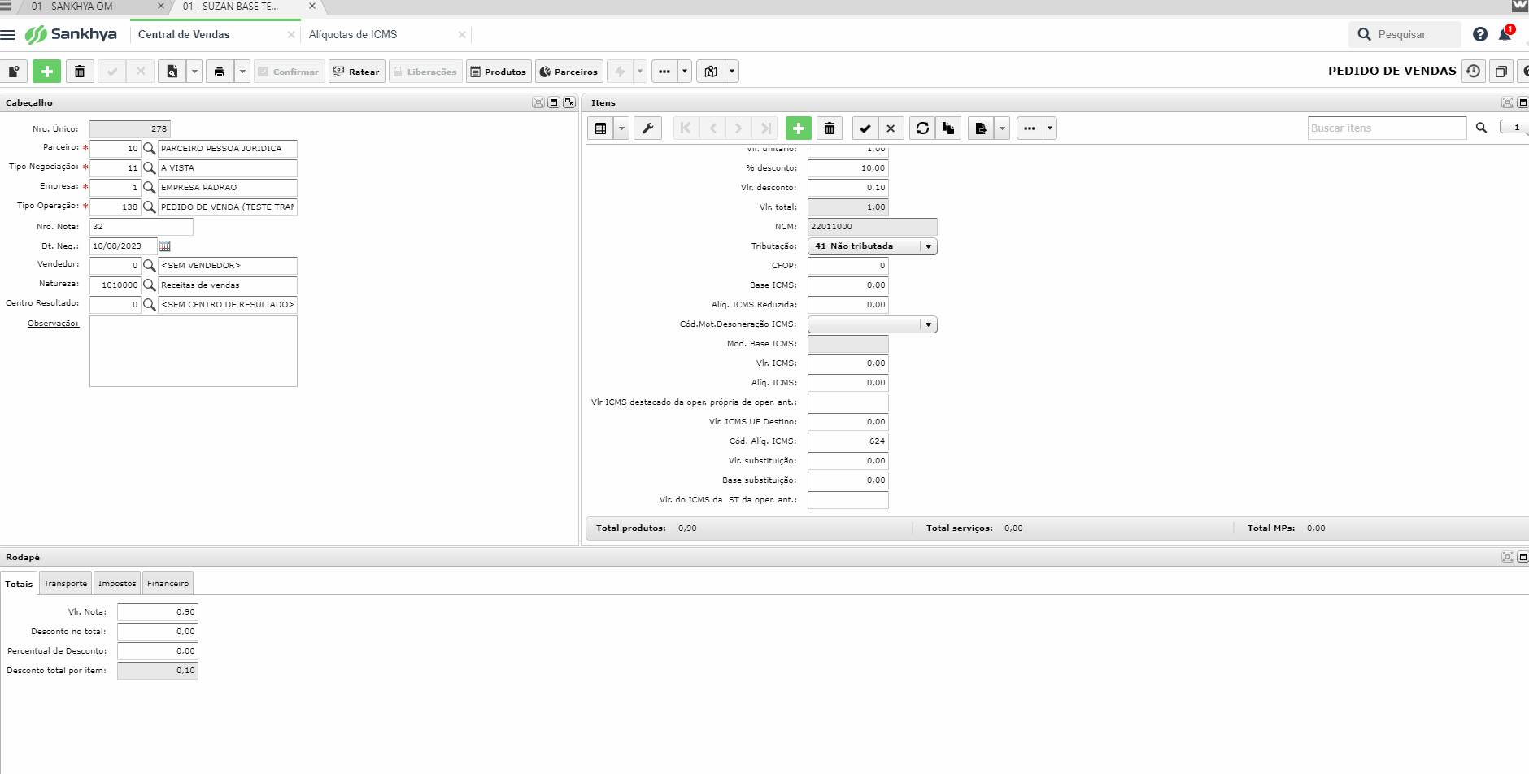Open the calendar picker for Dt. Neg.
This screenshot has height=774, width=1529.
(x=165, y=246)
